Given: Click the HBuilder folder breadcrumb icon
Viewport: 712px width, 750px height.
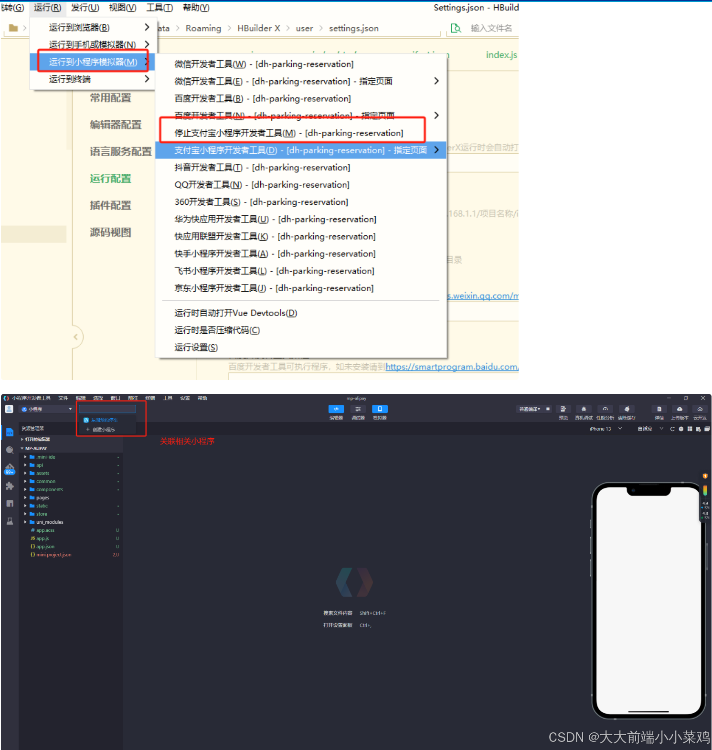Looking at the screenshot, I should [x=13, y=28].
